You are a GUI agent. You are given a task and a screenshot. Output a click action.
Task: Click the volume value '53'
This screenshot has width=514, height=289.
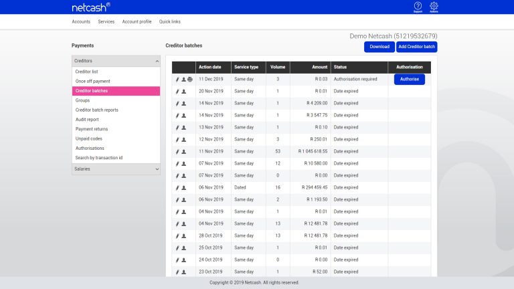click(x=278, y=151)
